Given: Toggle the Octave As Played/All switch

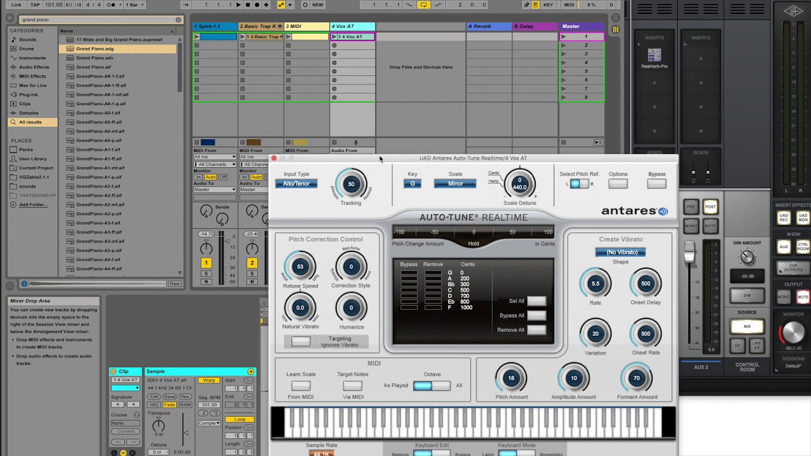Looking at the screenshot, I should coord(431,385).
